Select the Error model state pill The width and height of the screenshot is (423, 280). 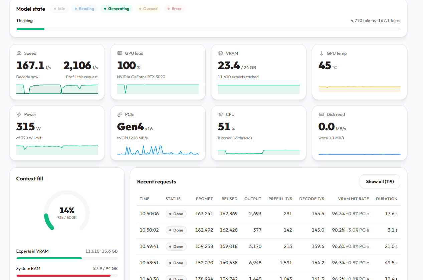tap(174, 9)
